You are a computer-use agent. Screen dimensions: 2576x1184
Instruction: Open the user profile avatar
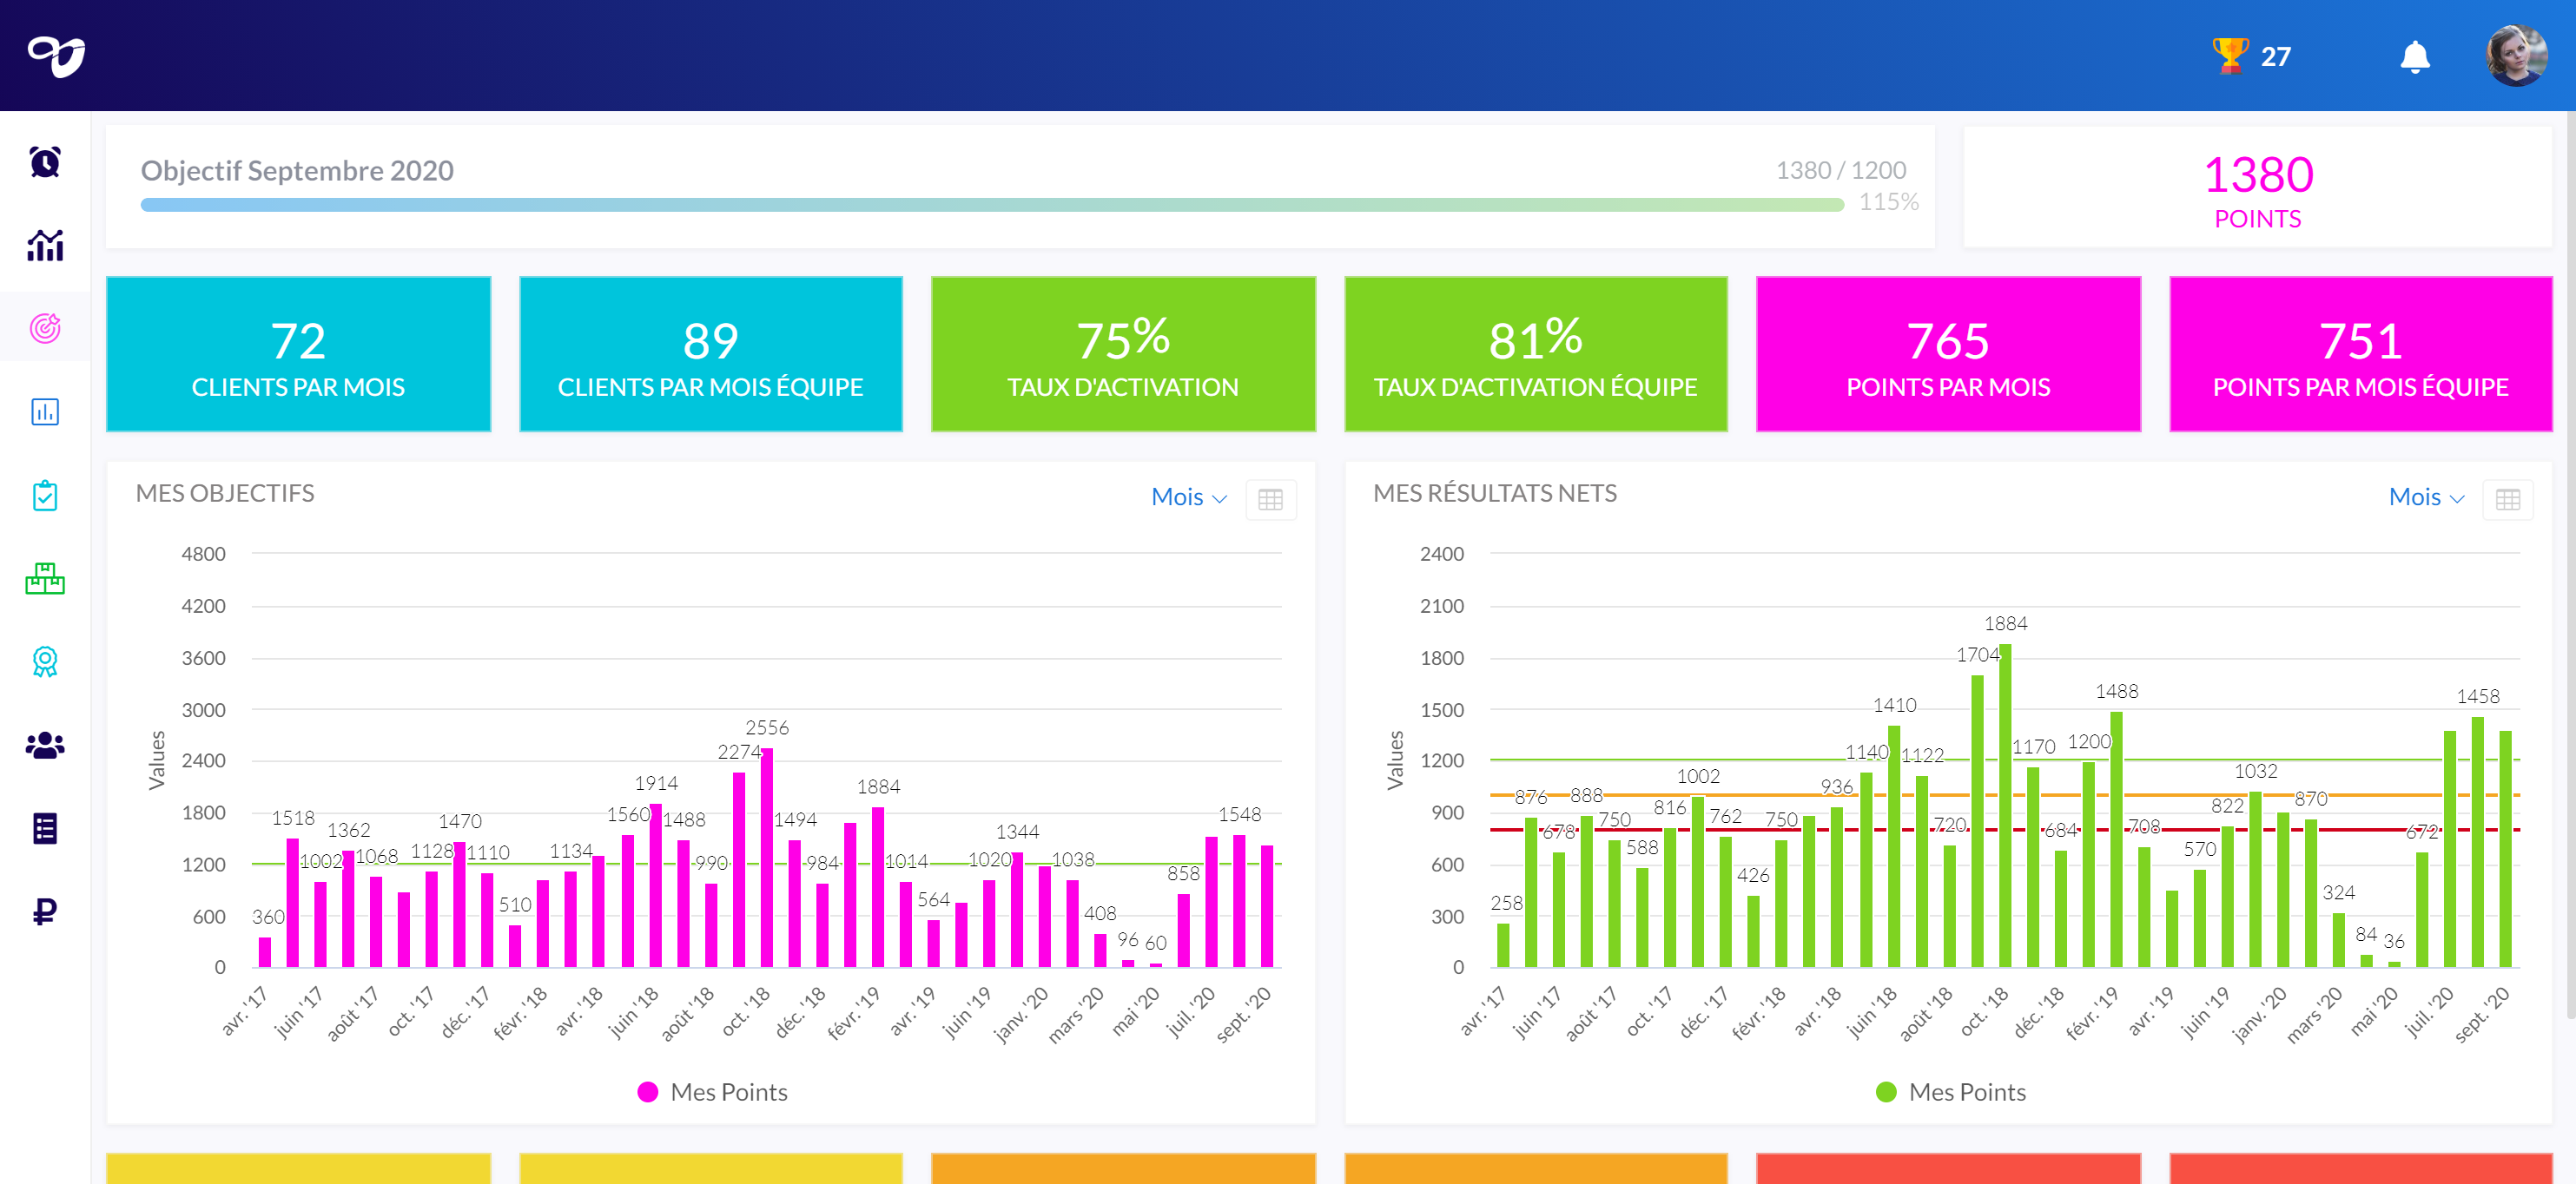point(2515,56)
